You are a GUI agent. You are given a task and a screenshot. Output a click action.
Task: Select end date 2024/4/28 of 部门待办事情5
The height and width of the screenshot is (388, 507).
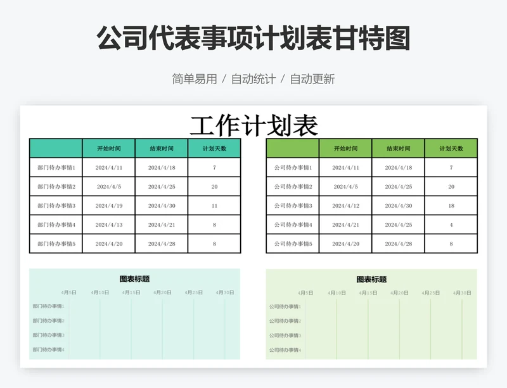(162, 244)
